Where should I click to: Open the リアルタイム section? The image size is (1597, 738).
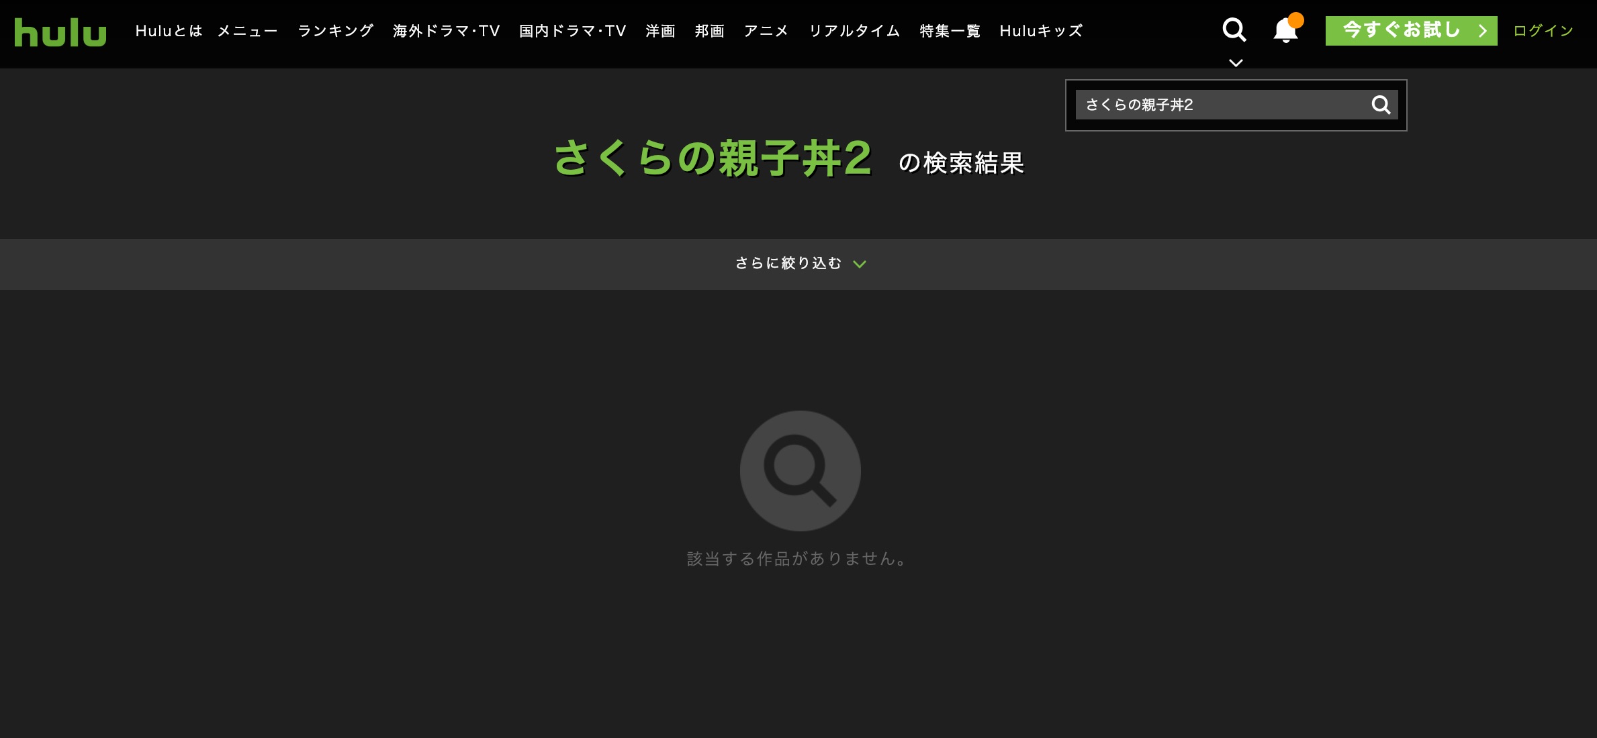[x=854, y=31]
